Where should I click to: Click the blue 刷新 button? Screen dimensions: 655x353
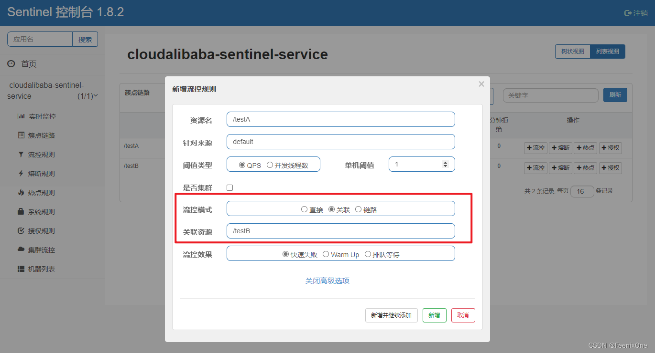pos(615,95)
